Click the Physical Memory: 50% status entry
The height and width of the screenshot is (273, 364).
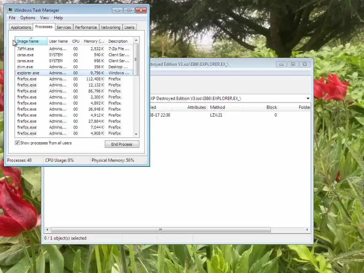[x=113, y=160]
